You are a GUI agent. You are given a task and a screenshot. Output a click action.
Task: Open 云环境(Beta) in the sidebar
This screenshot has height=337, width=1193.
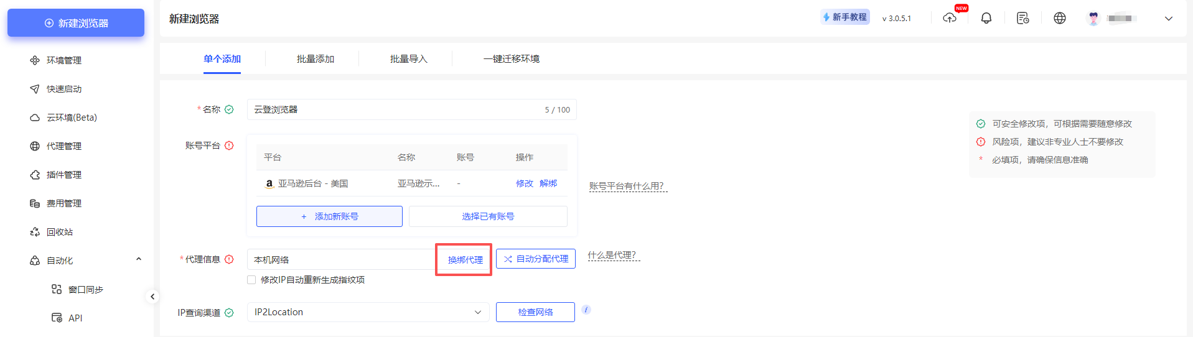click(x=72, y=118)
